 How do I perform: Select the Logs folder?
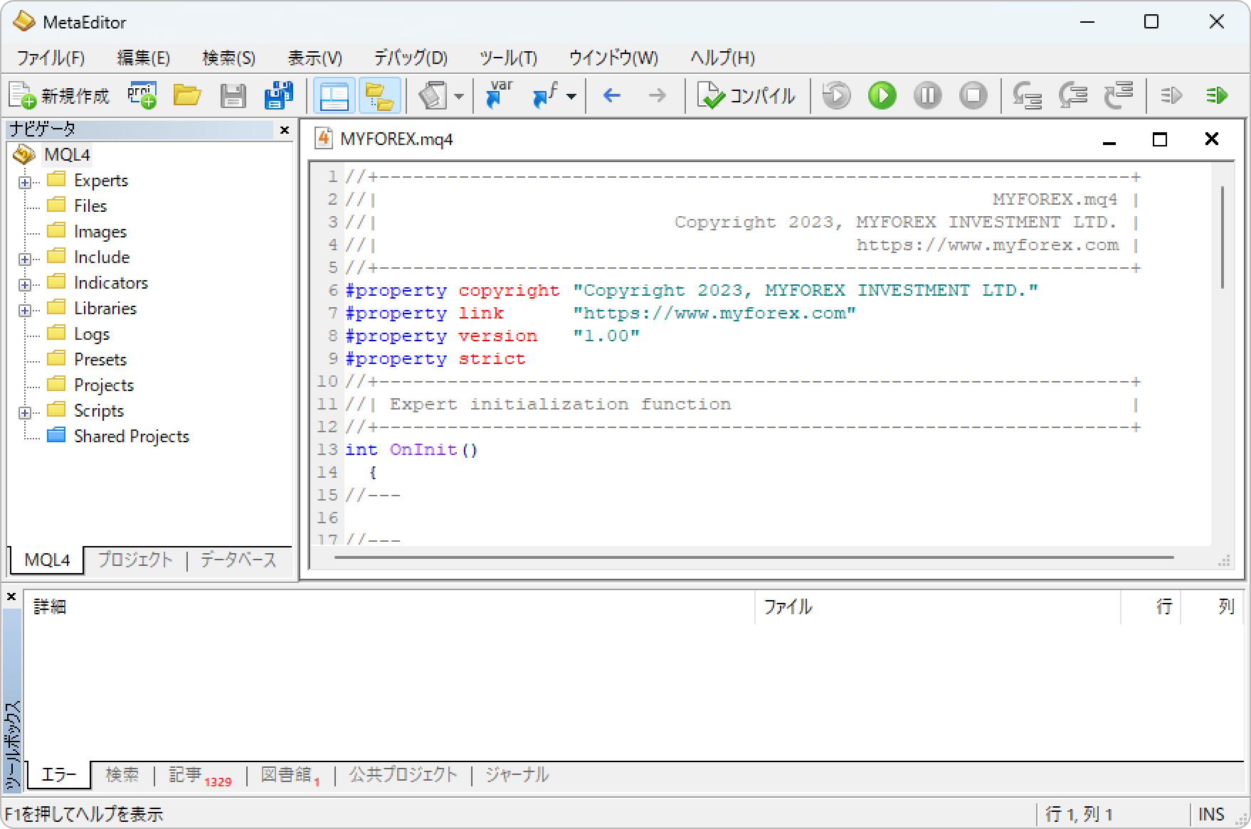click(x=92, y=333)
